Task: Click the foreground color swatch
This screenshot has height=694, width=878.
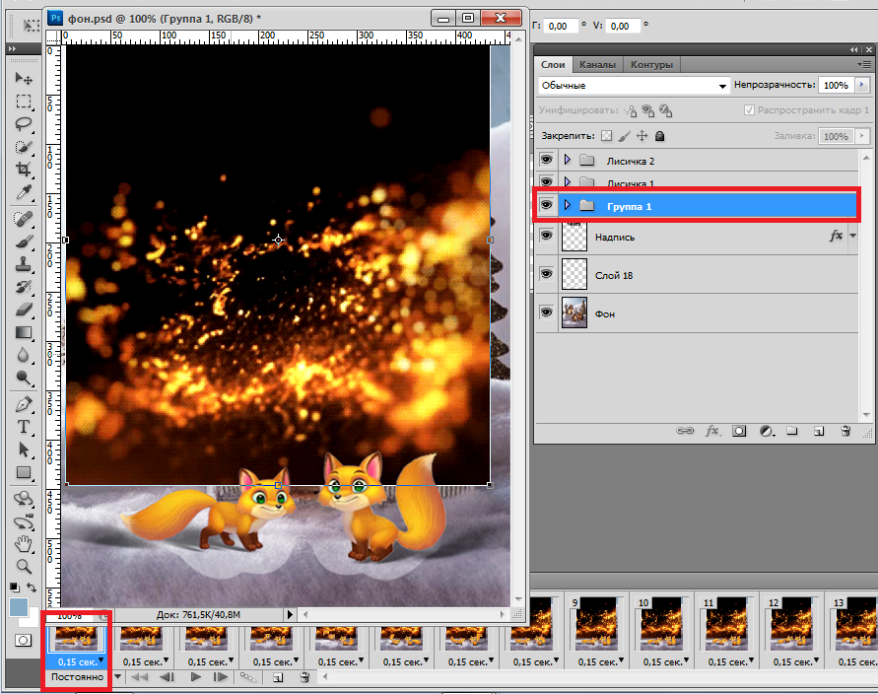Action: [19, 607]
